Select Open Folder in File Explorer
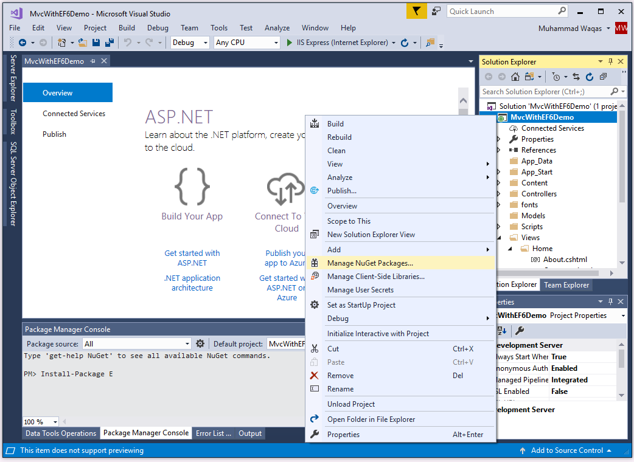Screen dimensions: 634x462 tap(401, 419)
